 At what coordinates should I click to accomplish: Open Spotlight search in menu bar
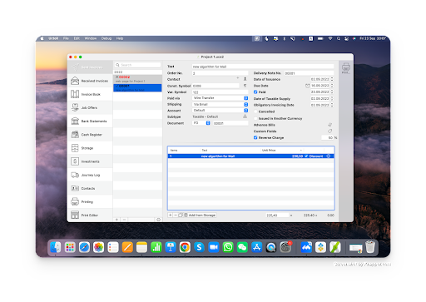coord(339,38)
